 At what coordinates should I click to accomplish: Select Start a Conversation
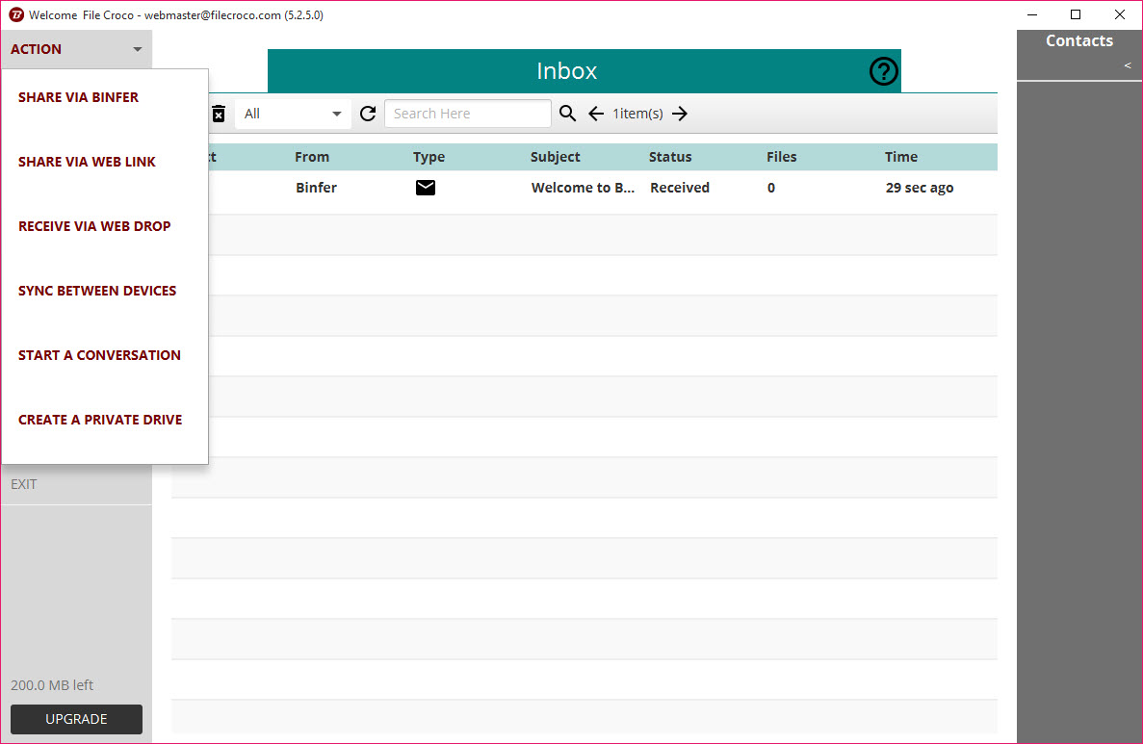pos(99,355)
